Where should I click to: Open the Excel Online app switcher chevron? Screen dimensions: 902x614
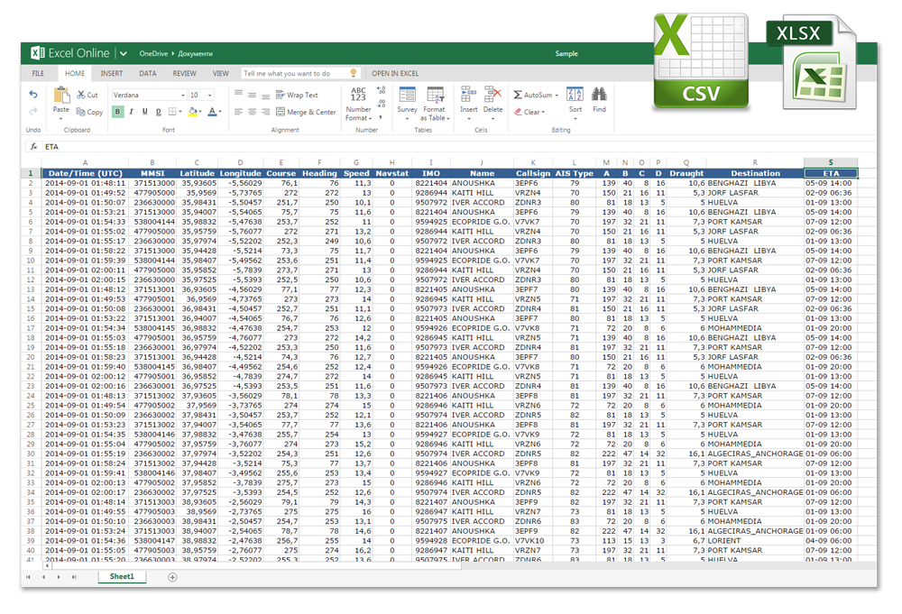point(123,54)
